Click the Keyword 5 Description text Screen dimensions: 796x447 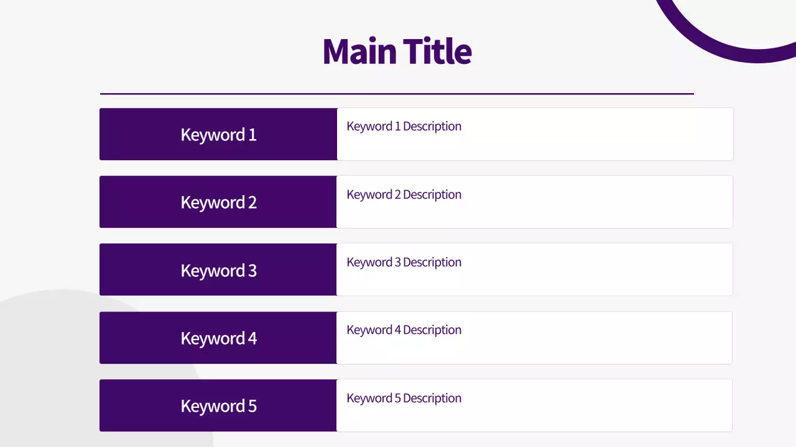[x=404, y=399]
